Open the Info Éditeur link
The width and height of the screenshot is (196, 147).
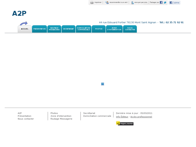tap(122, 117)
